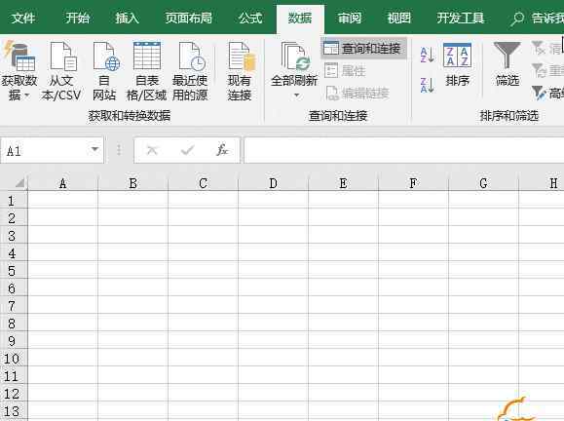The height and width of the screenshot is (421, 564).
Task: Open the 获取数据 (Get Data) menu
Action: (19, 71)
